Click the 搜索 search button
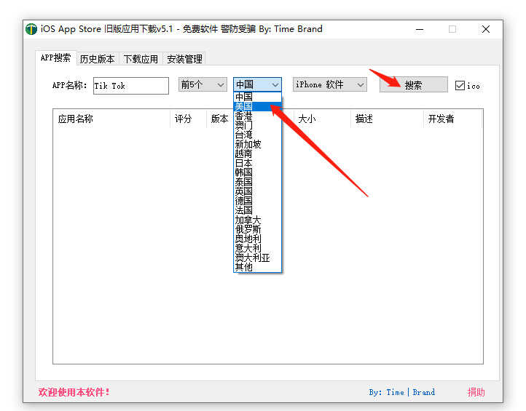This screenshot has width=526, height=411. click(x=413, y=84)
